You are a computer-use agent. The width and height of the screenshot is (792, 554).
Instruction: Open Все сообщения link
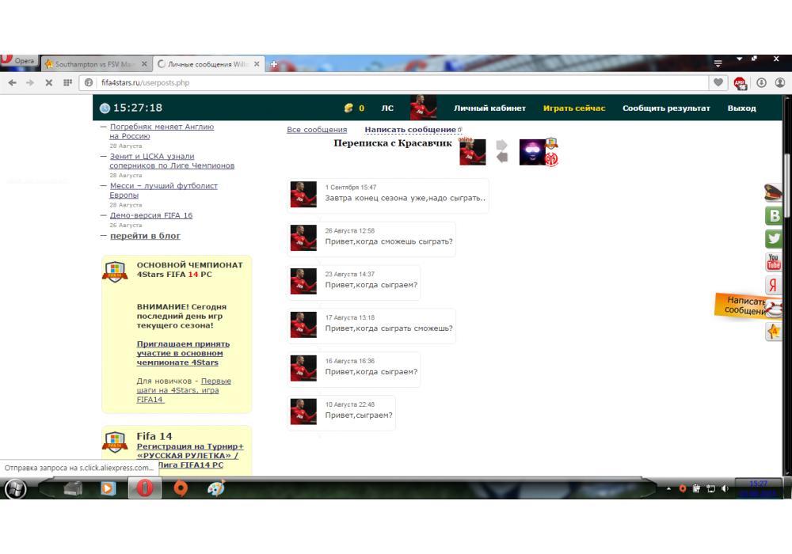[x=317, y=130]
